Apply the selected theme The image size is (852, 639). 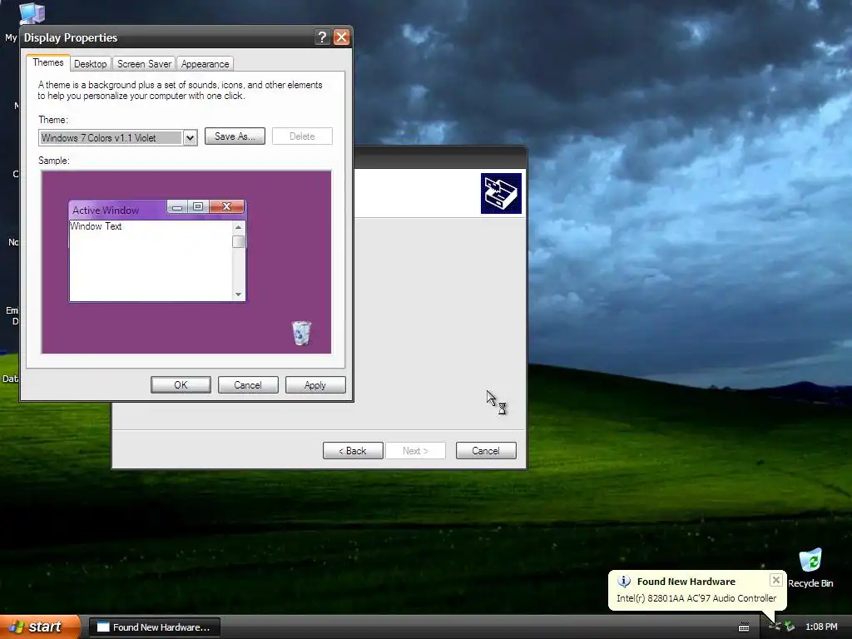(x=315, y=384)
